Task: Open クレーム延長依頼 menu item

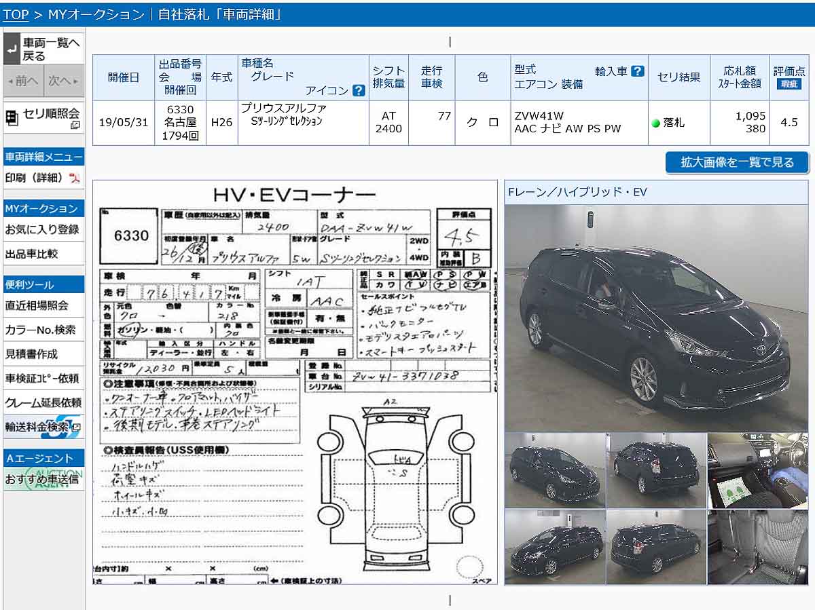Action: (x=43, y=402)
